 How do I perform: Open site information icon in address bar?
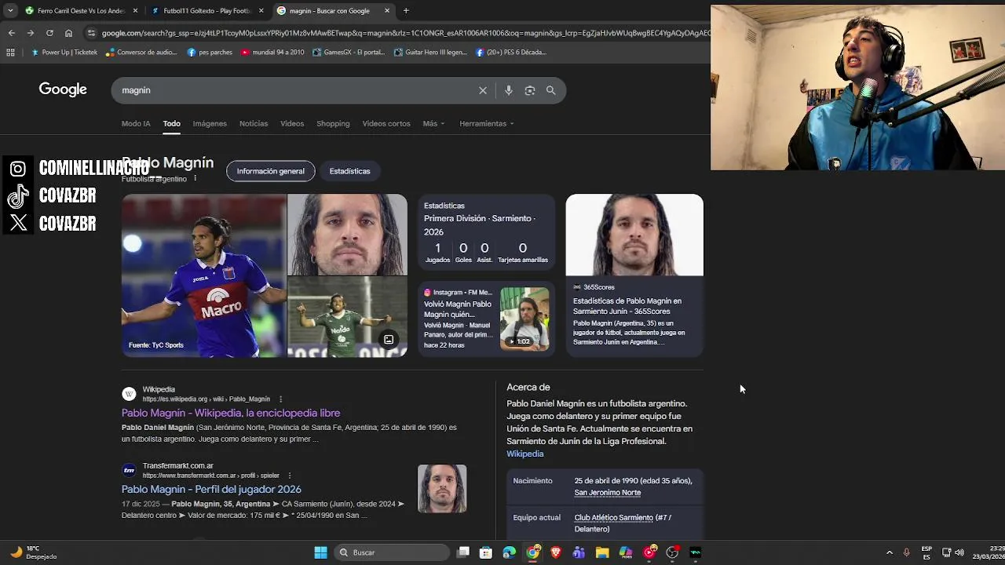point(92,33)
